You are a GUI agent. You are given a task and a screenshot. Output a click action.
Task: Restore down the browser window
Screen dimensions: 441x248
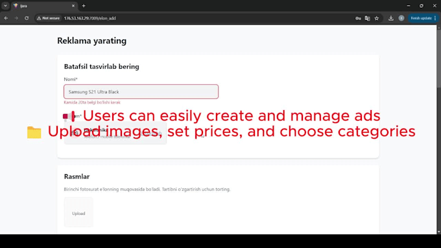tap(422, 6)
